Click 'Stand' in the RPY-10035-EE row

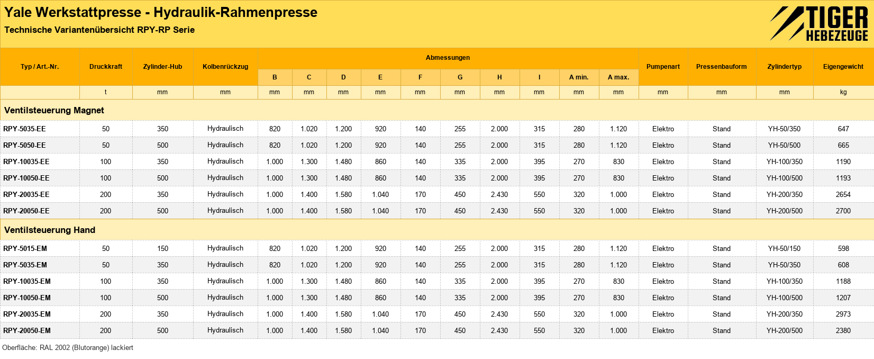722,161
